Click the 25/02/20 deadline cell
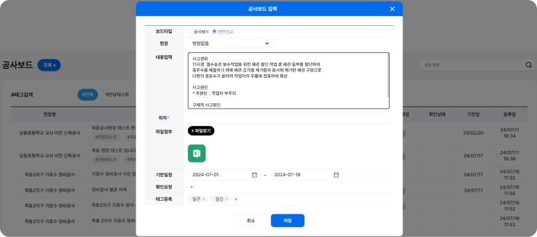537x237 pixels. [473, 133]
